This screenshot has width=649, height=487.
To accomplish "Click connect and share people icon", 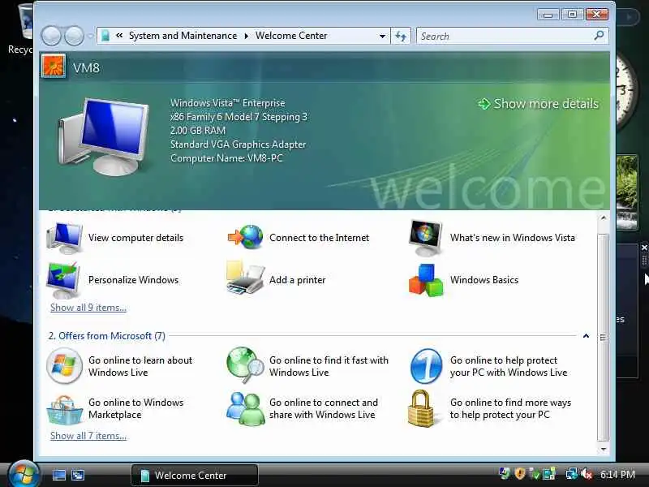I will (246, 409).
